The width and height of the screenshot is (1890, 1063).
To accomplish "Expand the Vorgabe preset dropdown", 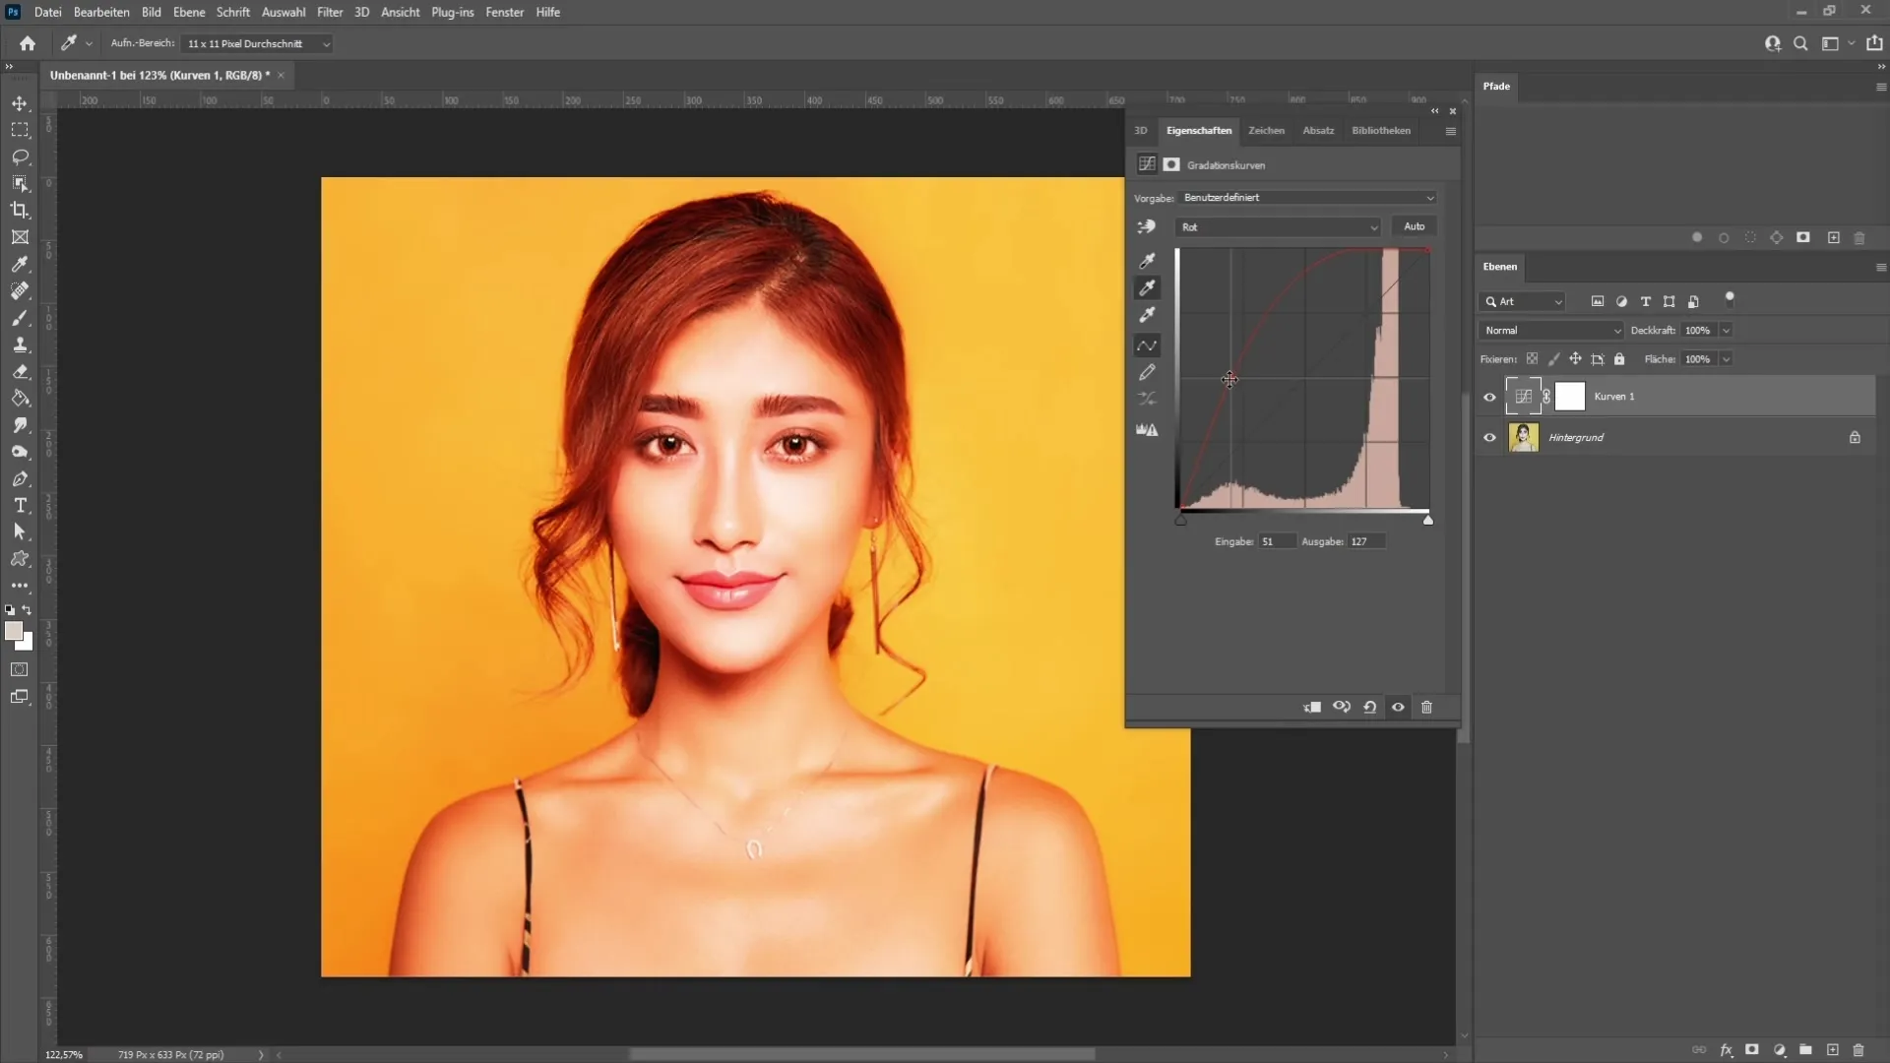I will click(x=1430, y=197).
